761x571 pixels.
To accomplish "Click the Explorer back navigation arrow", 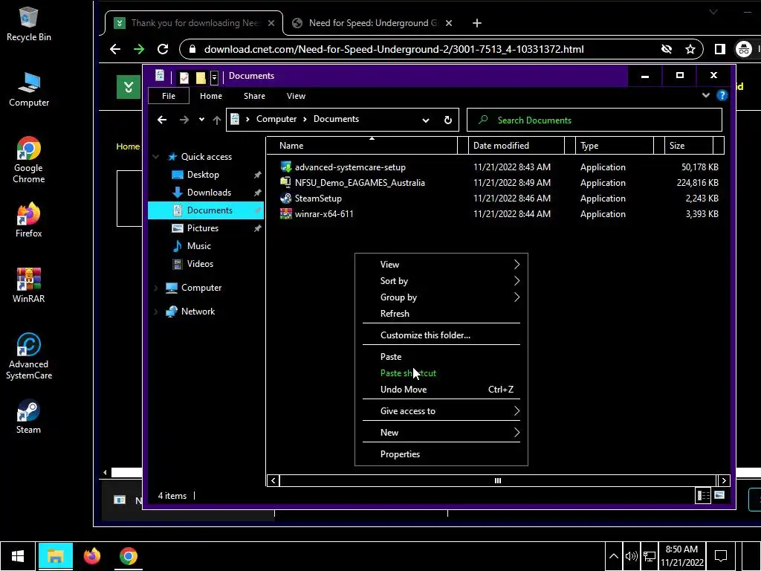I will pos(162,120).
